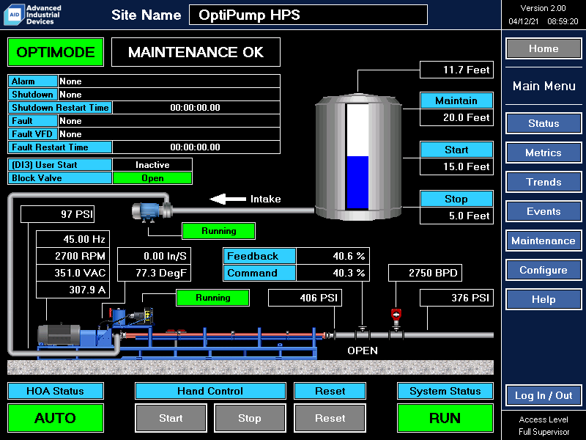This screenshot has width=586, height=440.
Task: Edit the Start level 15.0 Feet field
Action: (456, 166)
